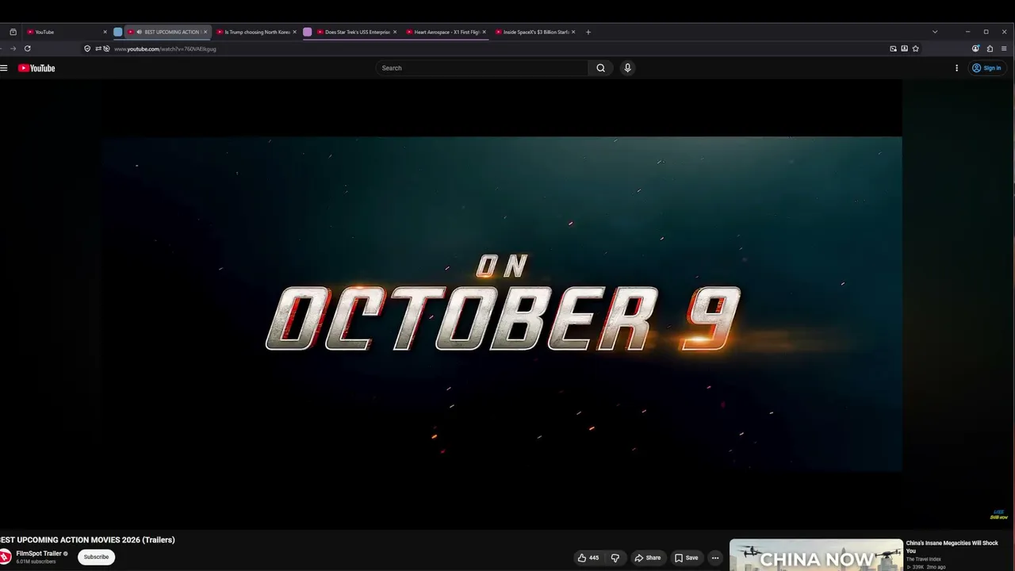Screen dimensions: 1015x571
Task: Close the Inside SpaceX tab
Action: [573, 32]
